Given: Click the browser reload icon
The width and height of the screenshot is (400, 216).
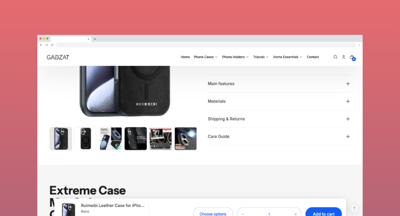Looking at the screenshot, I should coord(52,45).
